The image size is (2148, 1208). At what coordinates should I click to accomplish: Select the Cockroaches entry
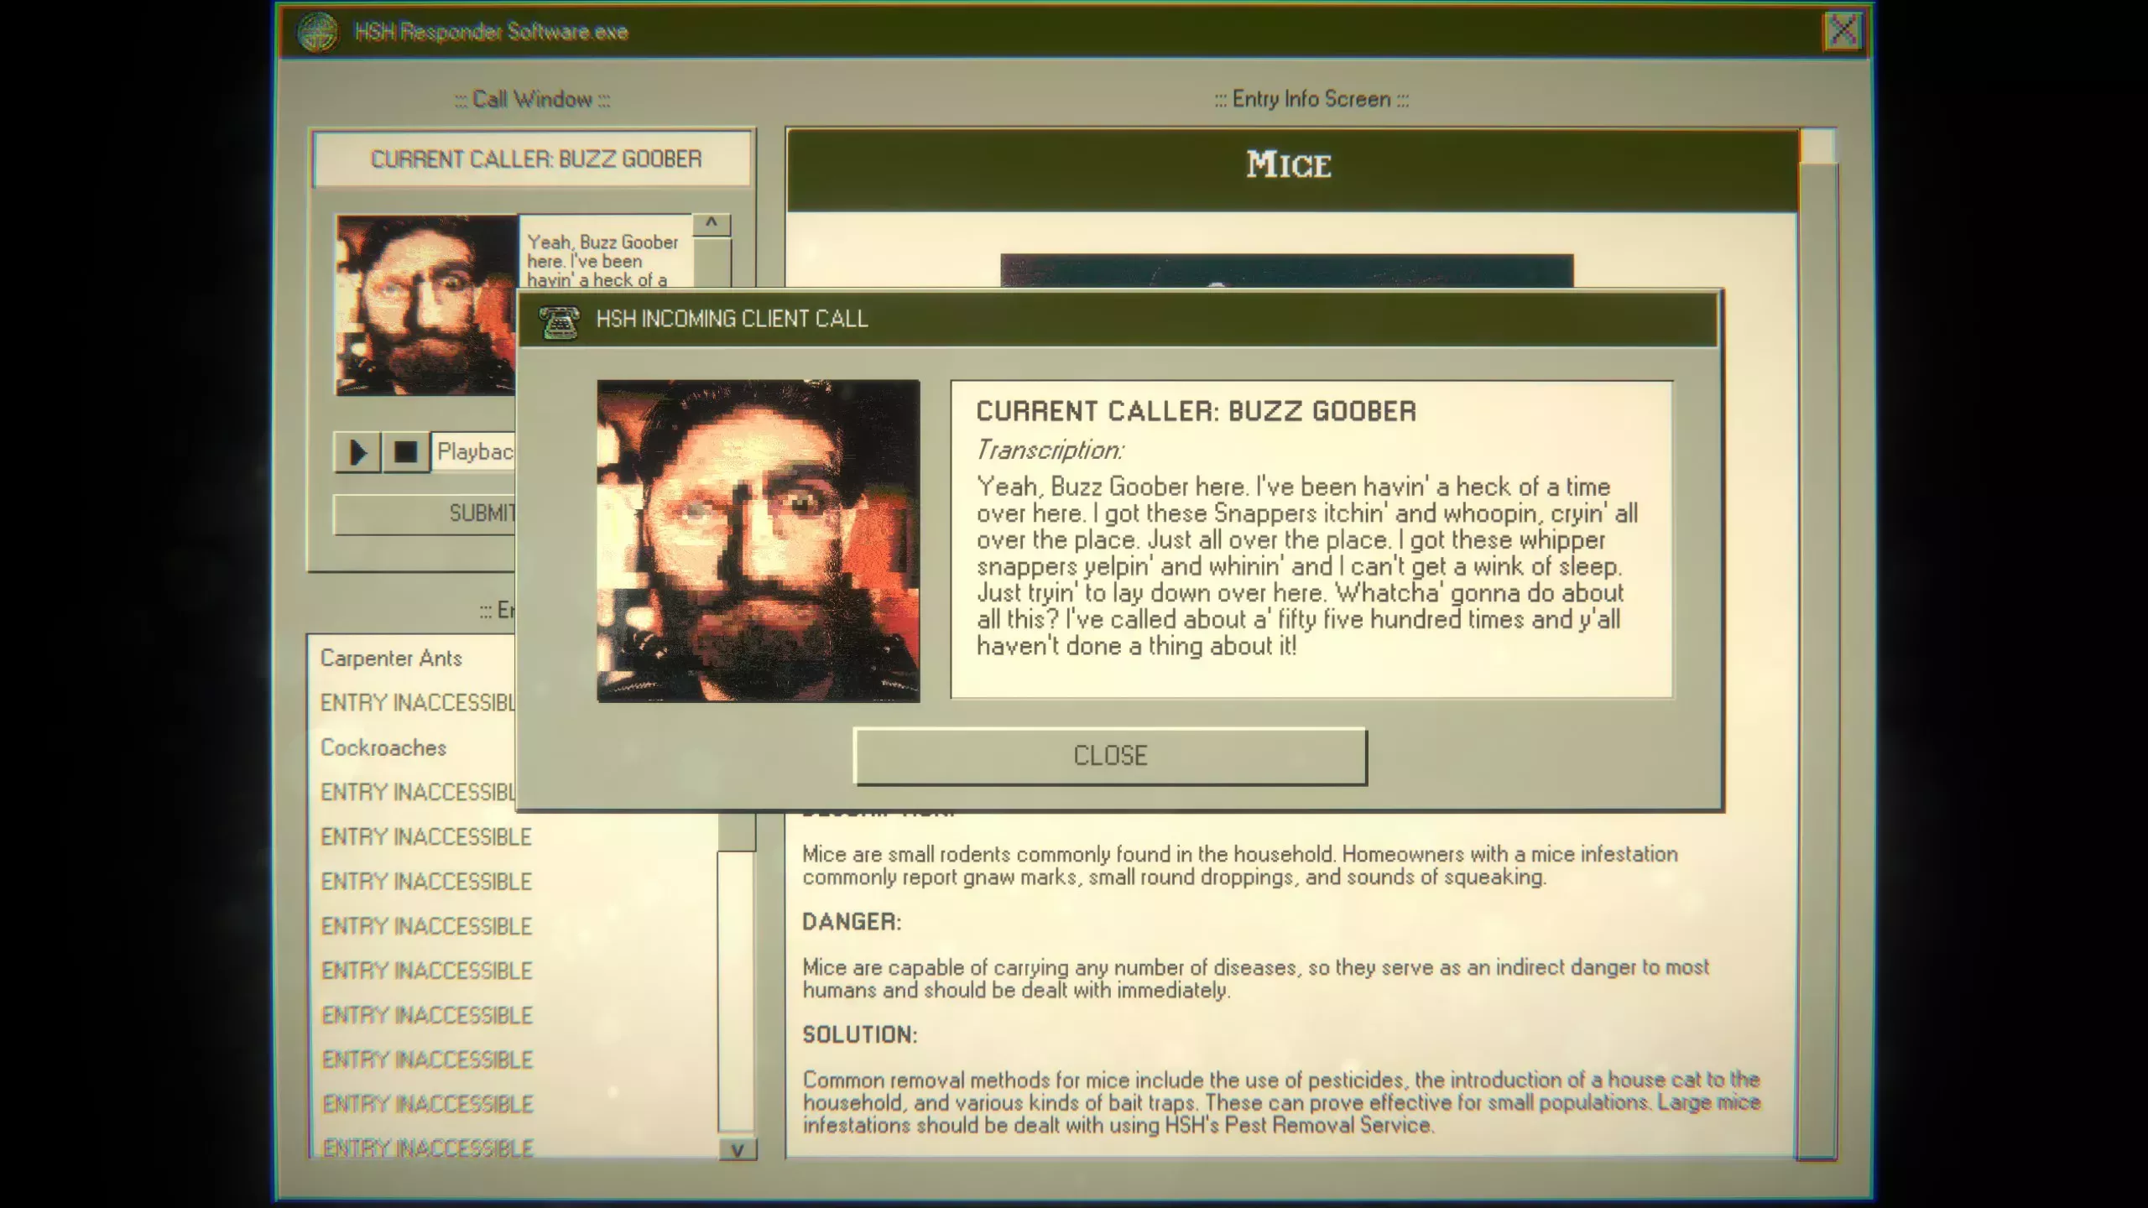coord(384,747)
